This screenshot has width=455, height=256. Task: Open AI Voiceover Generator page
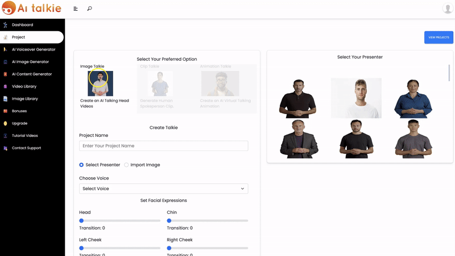[34, 49]
